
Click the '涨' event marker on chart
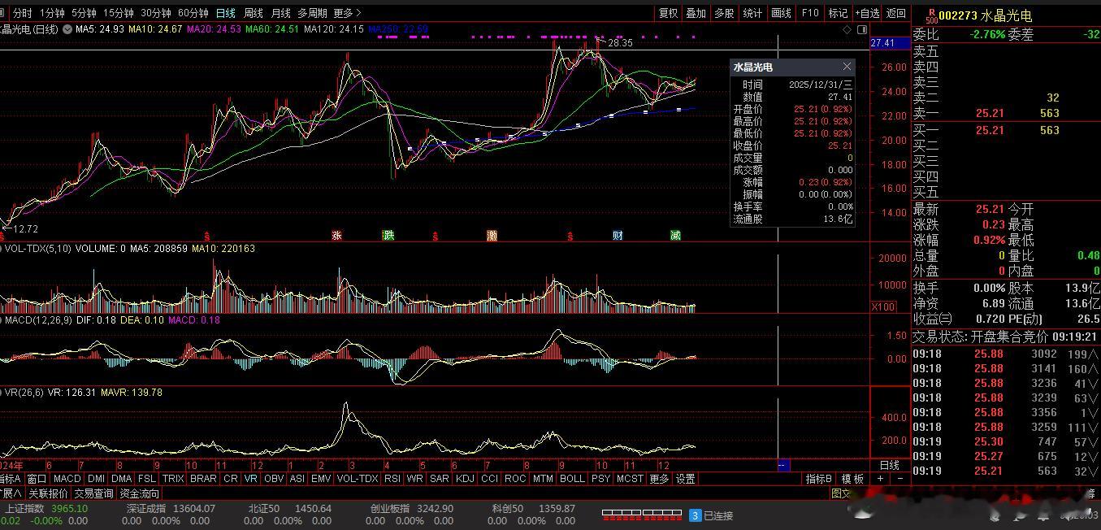click(336, 236)
